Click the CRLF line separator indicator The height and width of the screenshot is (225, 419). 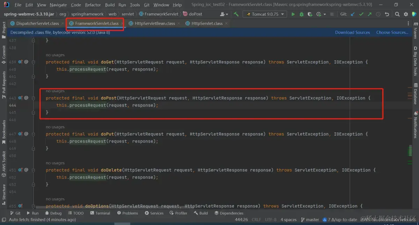[x=256, y=219]
